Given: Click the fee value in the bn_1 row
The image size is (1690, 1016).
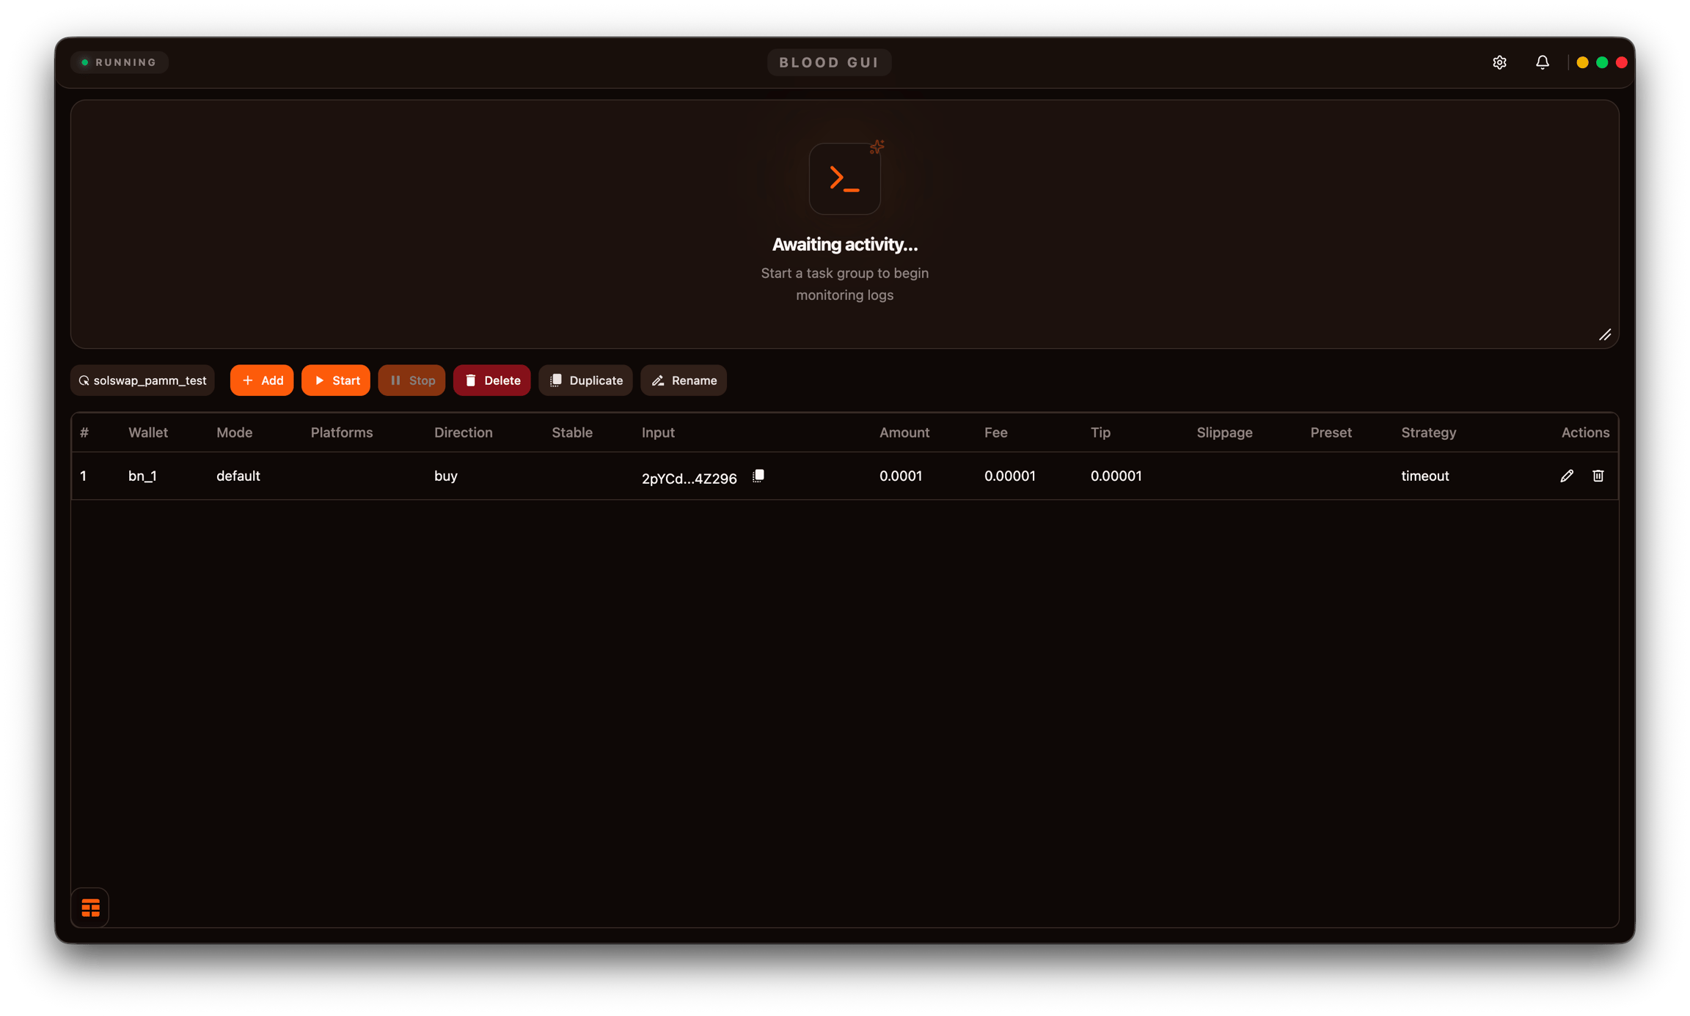Looking at the screenshot, I should 1010,476.
